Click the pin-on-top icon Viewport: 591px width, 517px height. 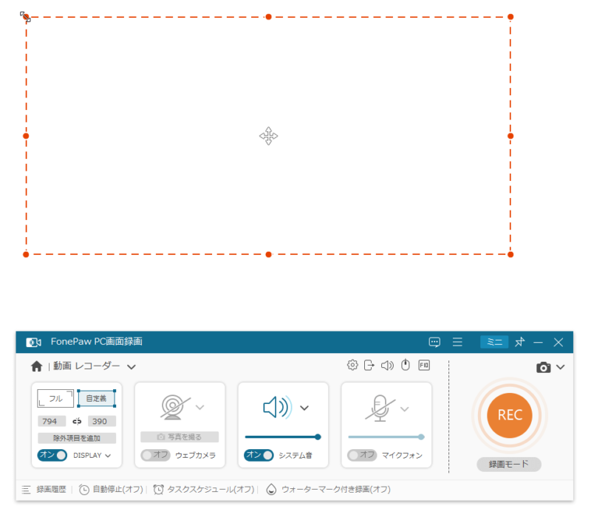click(x=519, y=342)
